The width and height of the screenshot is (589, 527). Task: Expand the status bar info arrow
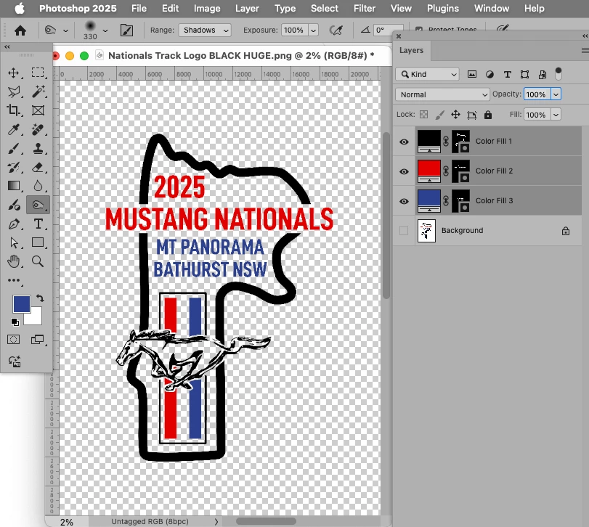click(x=216, y=521)
